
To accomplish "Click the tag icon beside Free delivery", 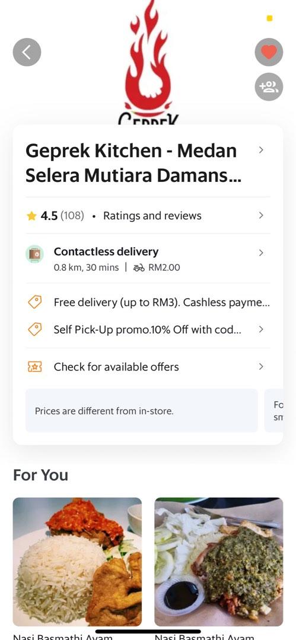I will pos(35,302).
